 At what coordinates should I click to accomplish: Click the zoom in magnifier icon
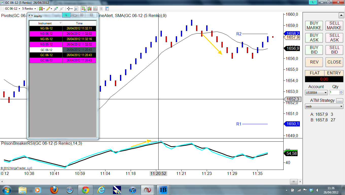click(x=56, y=9)
